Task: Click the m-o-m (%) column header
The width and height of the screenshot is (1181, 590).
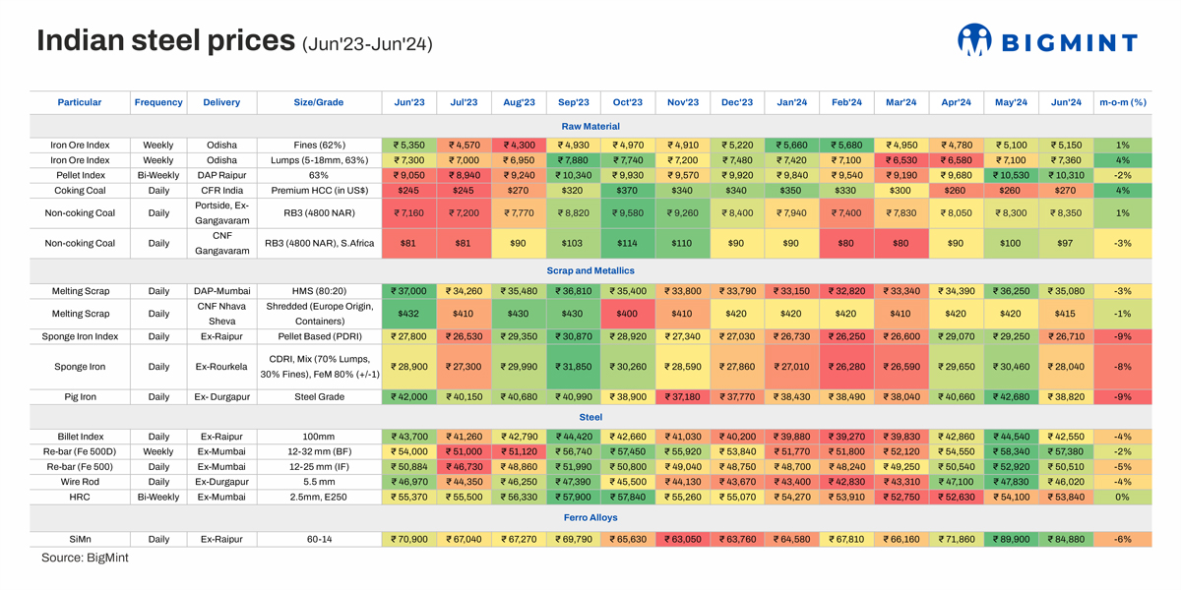Action: pyautogui.click(x=1122, y=102)
